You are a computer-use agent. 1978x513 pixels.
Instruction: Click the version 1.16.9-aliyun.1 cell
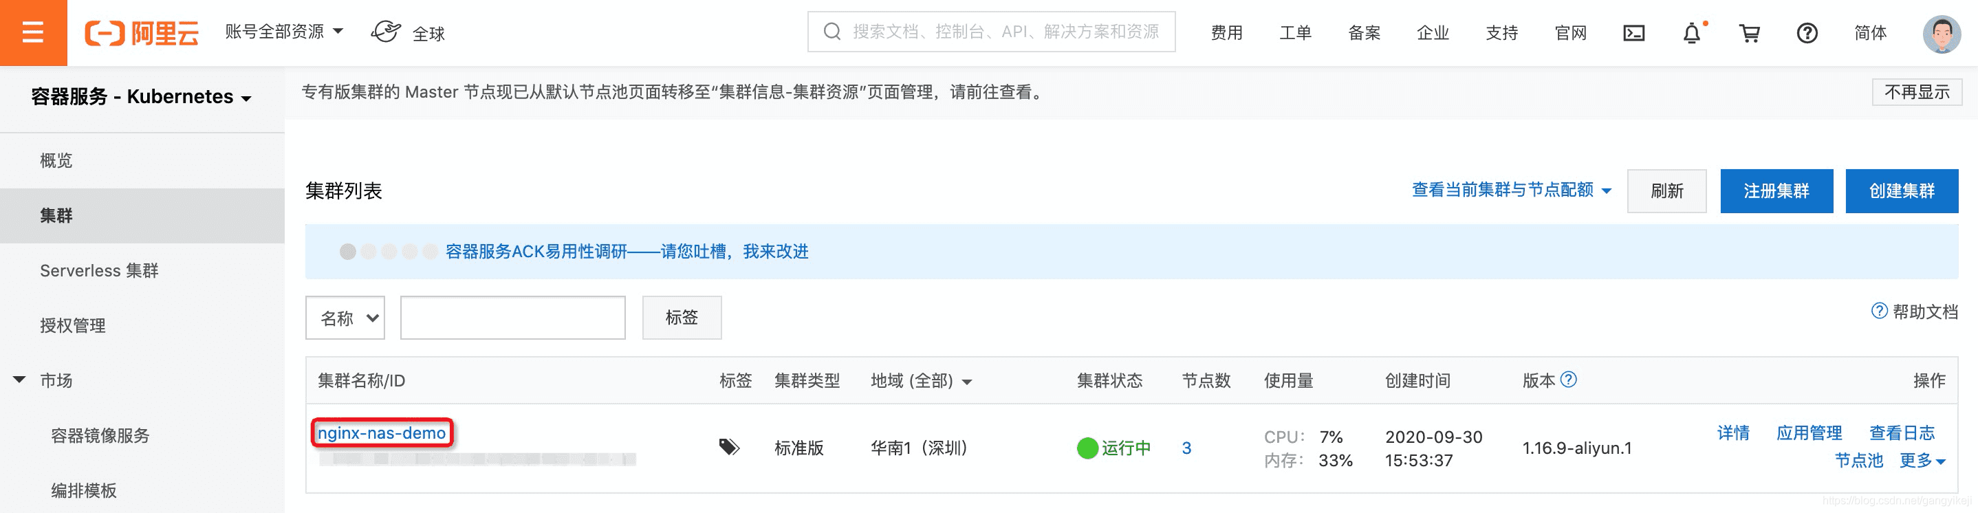pos(1576,448)
